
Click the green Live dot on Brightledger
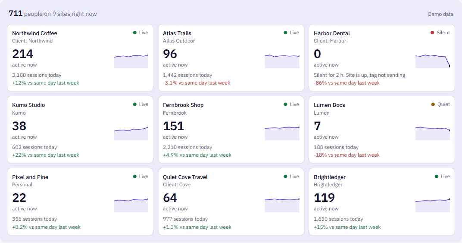click(437, 176)
